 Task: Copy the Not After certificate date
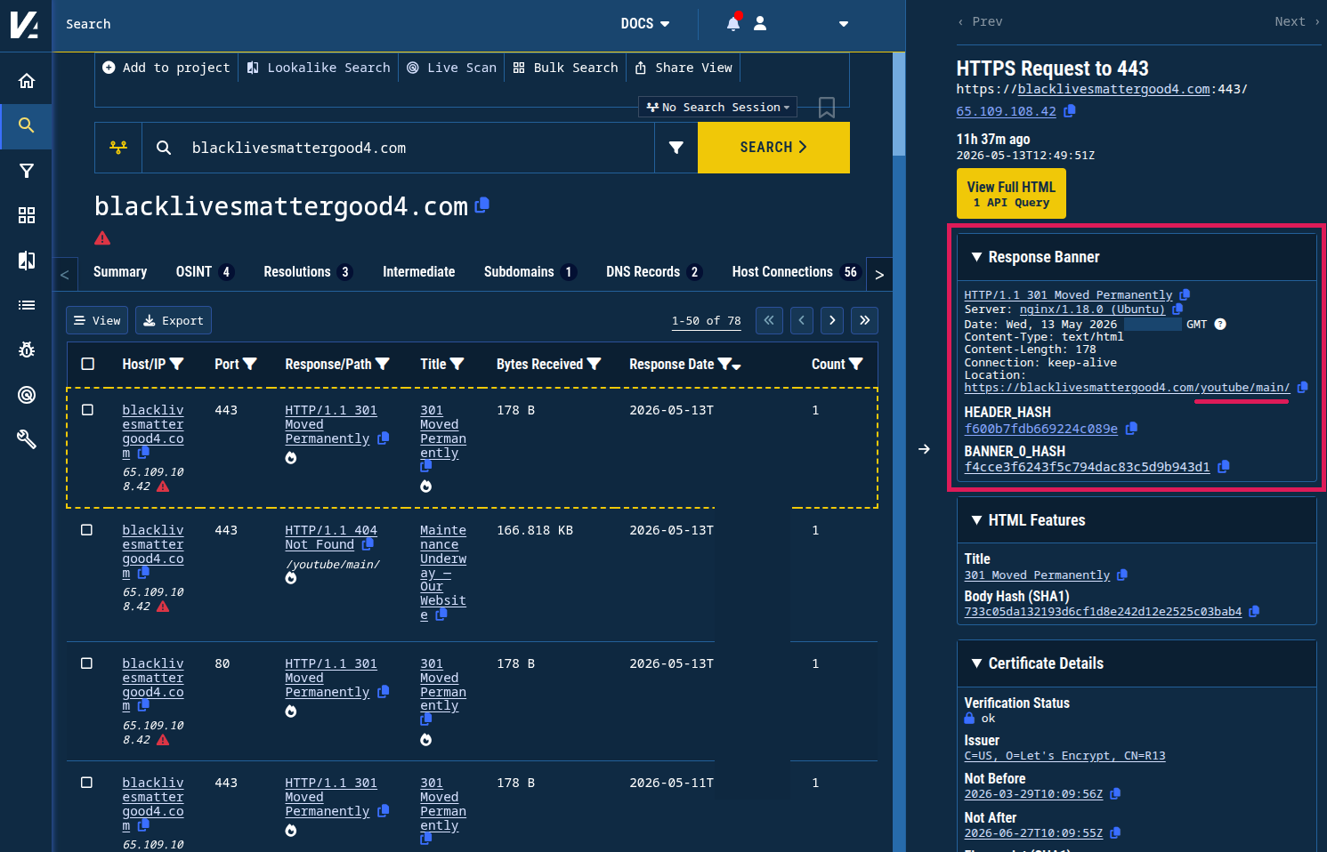[x=1115, y=833]
